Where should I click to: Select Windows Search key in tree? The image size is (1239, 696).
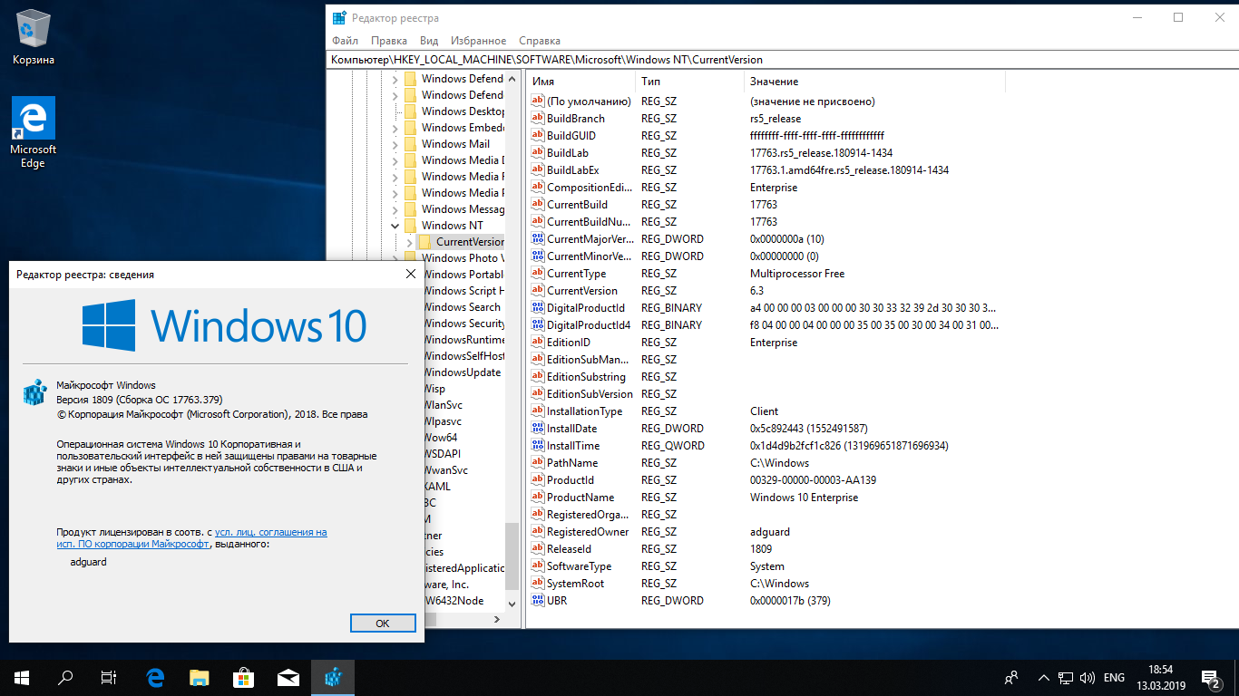coord(463,307)
